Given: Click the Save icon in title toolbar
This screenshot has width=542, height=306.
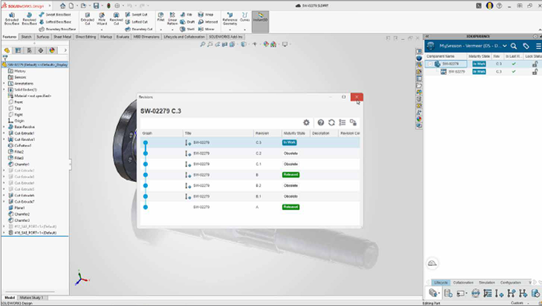Looking at the screenshot, I should click(96, 5).
